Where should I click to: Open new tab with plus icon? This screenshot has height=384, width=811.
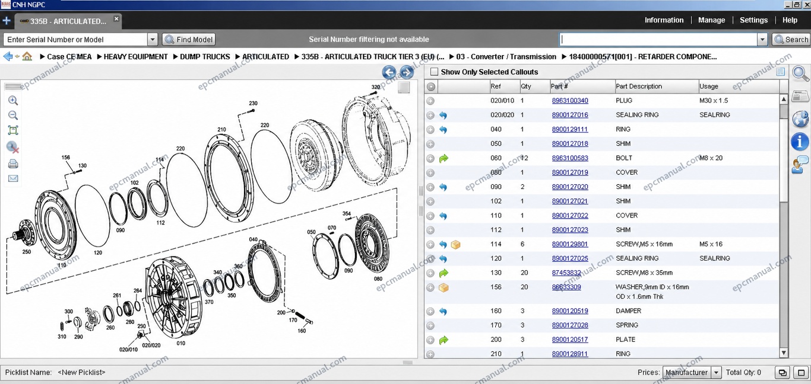(x=7, y=21)
